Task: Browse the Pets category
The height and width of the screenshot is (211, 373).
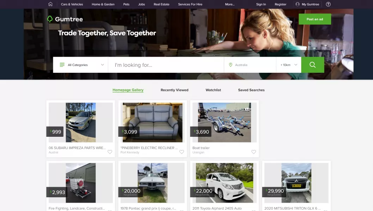Action: coord(126,4)
